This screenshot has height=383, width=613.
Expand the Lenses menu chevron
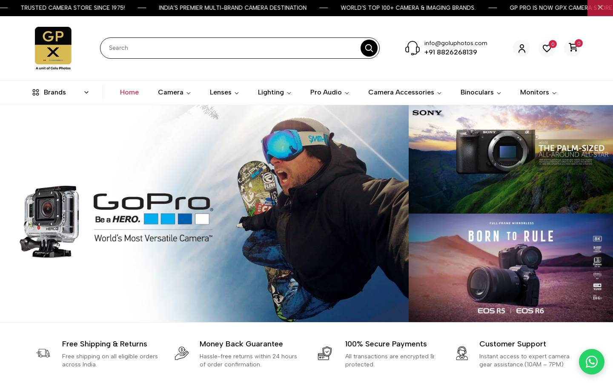pos(237,93)
